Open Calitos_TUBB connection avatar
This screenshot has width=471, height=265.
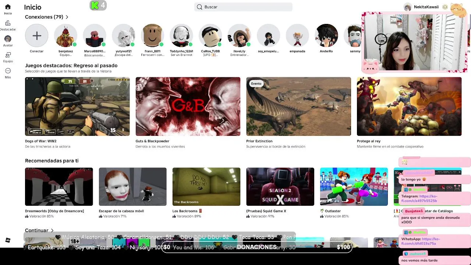pos(210,36)
